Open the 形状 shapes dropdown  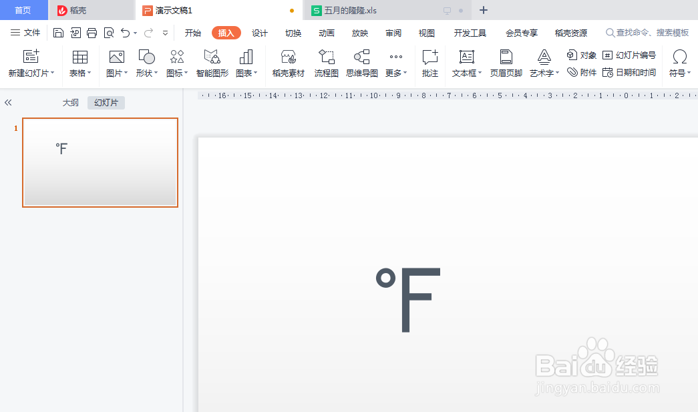point(146,65)
